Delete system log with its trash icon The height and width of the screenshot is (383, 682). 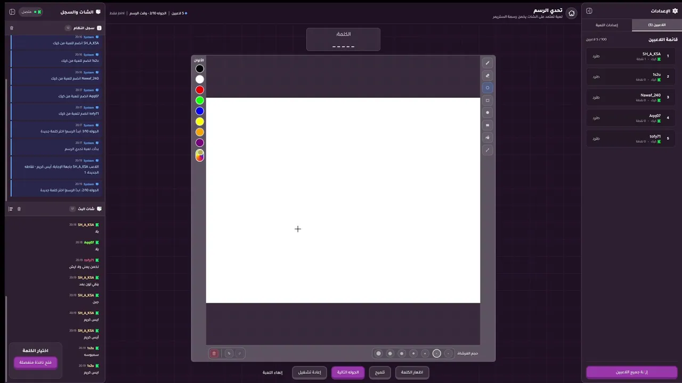pos(12,28)
